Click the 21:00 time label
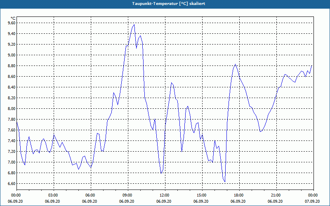 click(x=276, y=195)
